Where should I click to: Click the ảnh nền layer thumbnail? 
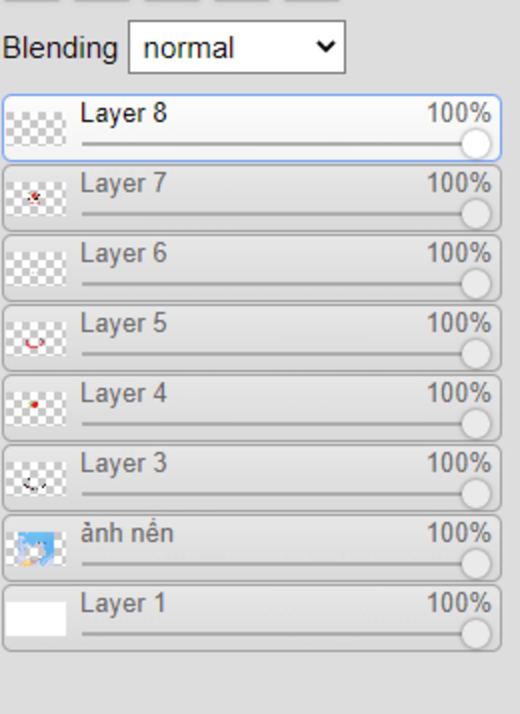pos(36,549)
